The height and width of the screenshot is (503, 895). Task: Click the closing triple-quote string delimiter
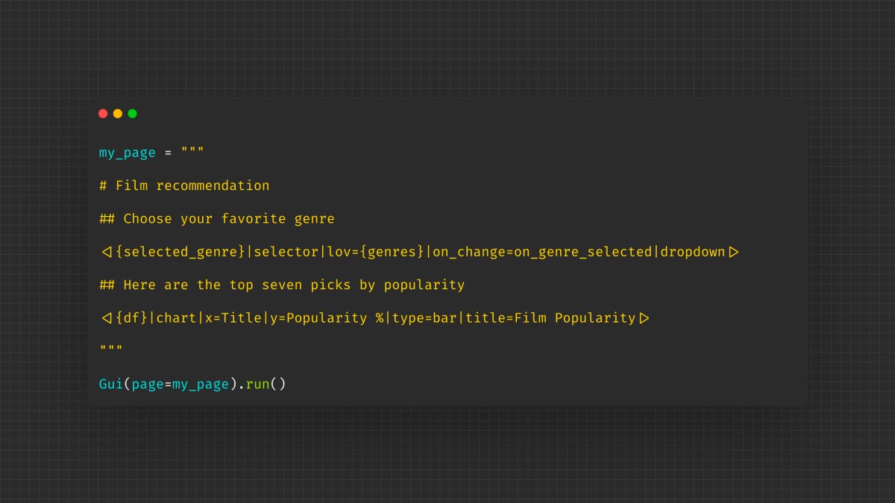coord(110,346)
